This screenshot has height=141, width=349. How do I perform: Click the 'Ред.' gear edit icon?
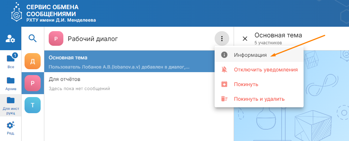pos(11,128)
